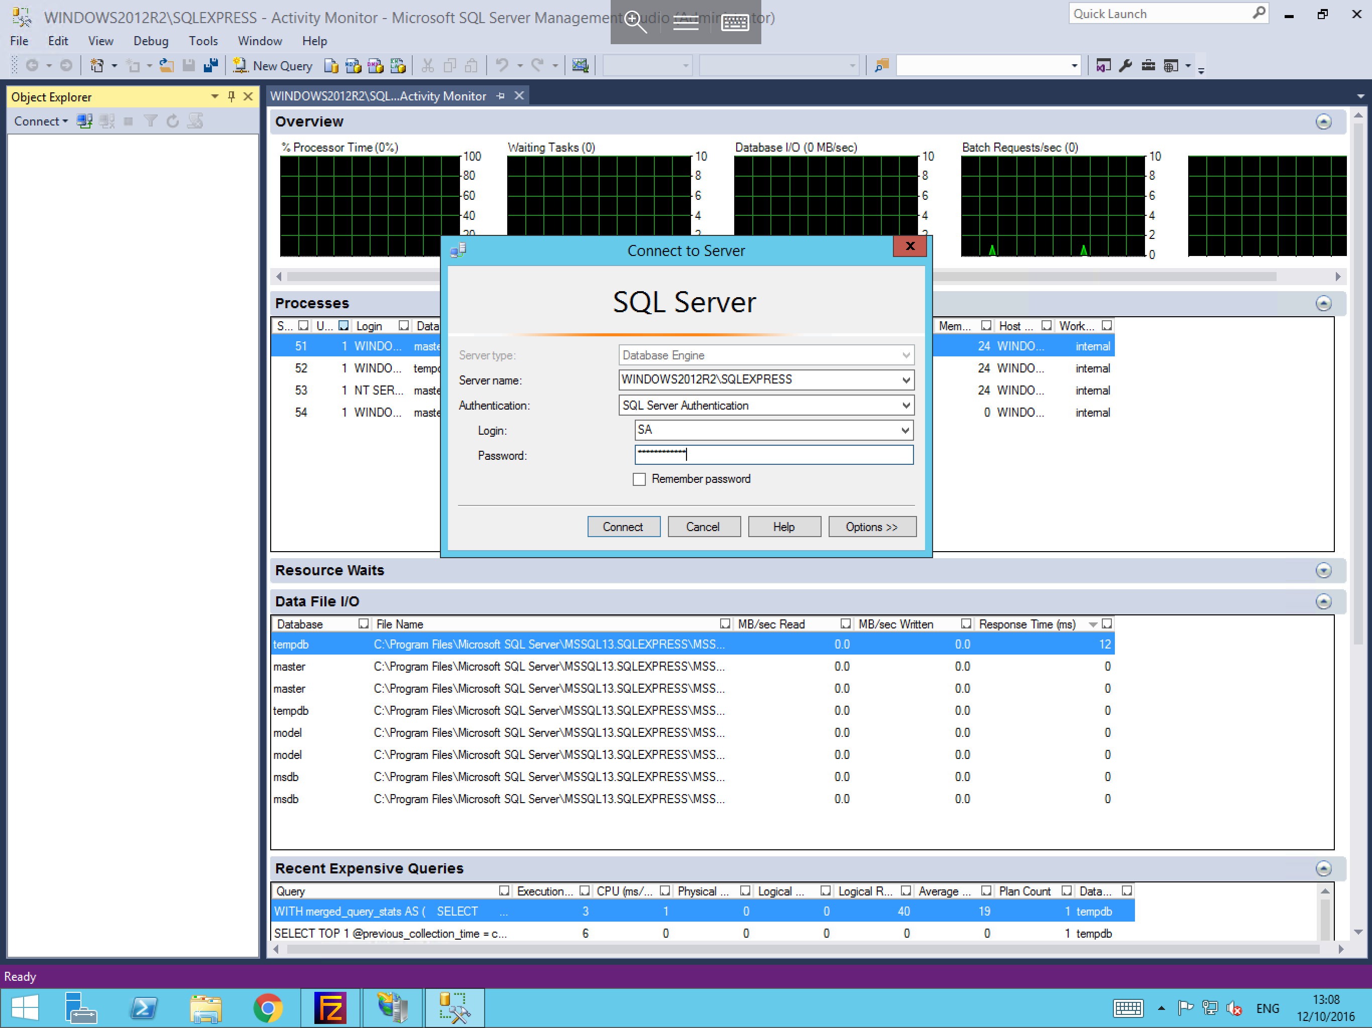
Task: Open Server Manager from the taskbar
Action: click(x=81, y=1008)
